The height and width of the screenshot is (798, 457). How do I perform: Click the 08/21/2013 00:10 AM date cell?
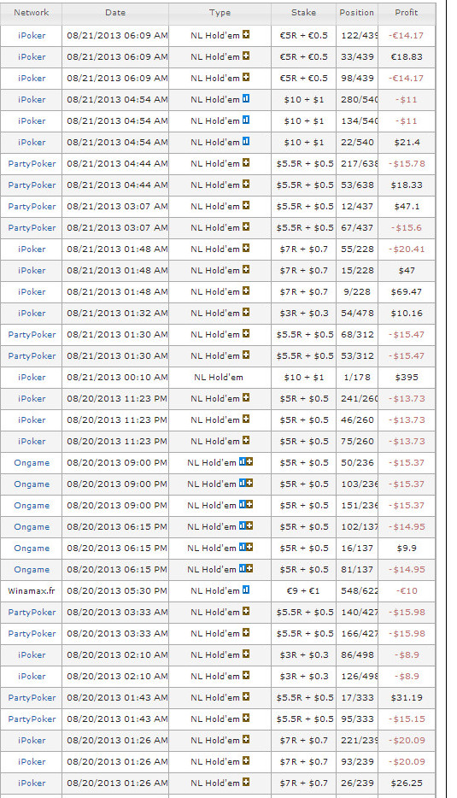point(117,378)
